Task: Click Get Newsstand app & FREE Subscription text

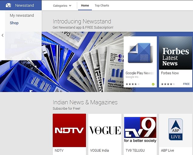Action: 83,27
